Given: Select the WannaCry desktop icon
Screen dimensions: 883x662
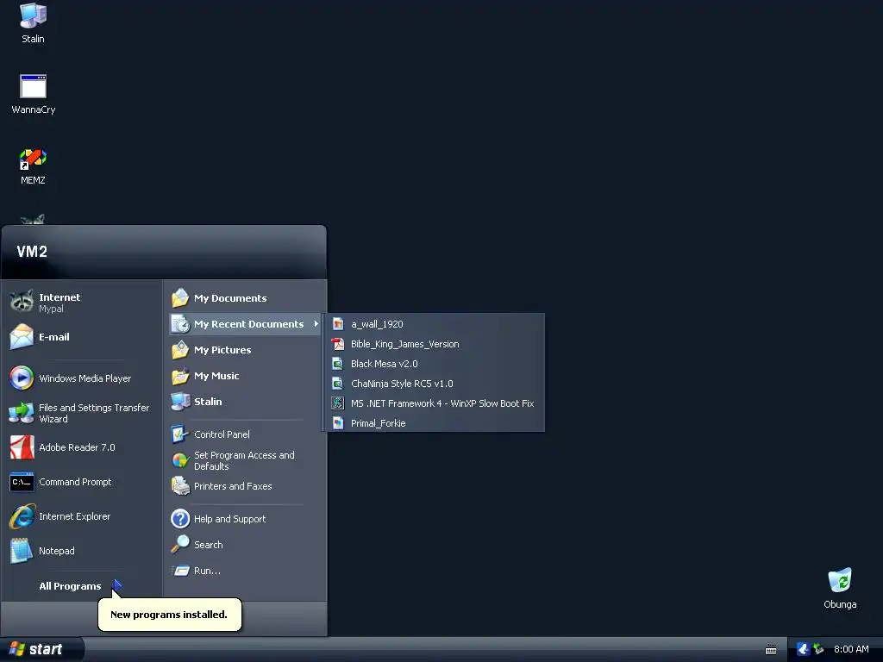Looking at the screenshot, I should (33, 87).
